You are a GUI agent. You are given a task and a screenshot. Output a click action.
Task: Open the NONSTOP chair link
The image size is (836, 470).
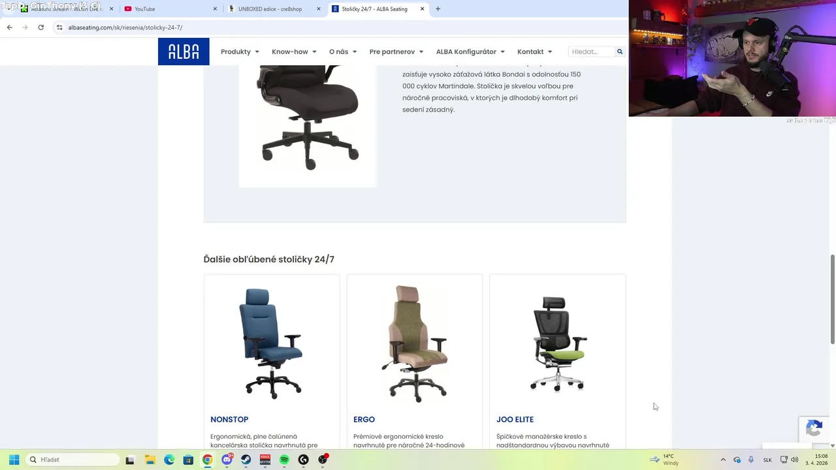(229, 419)
